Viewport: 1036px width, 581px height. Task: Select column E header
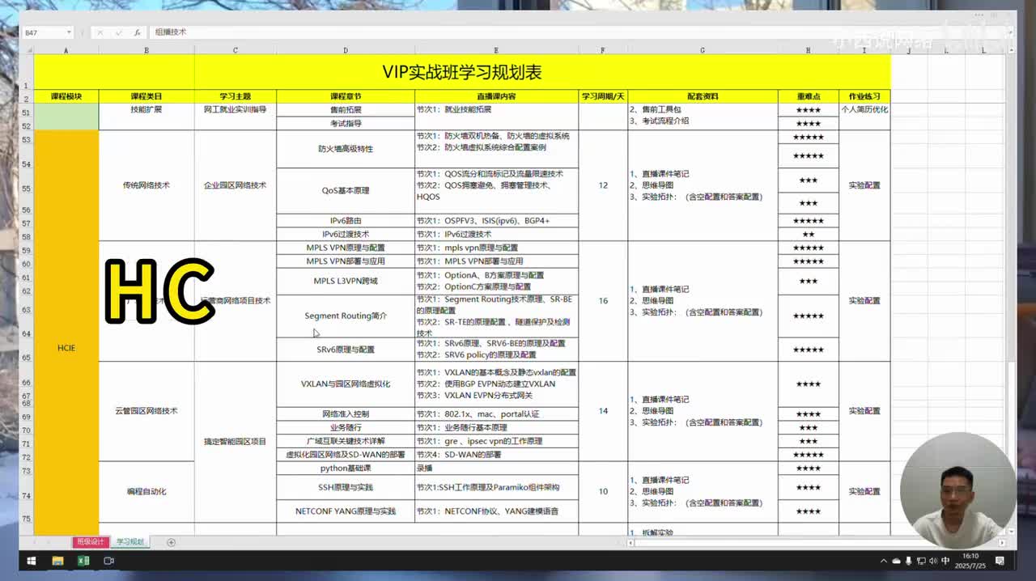(496, 50)
